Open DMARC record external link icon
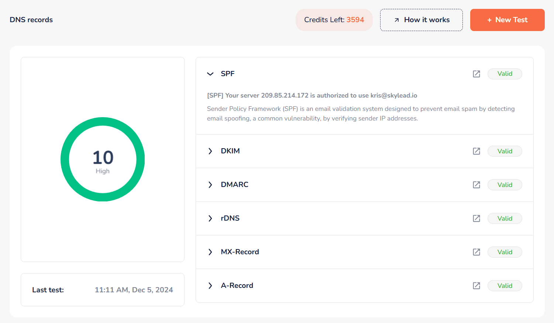 (x=476, y=185)
